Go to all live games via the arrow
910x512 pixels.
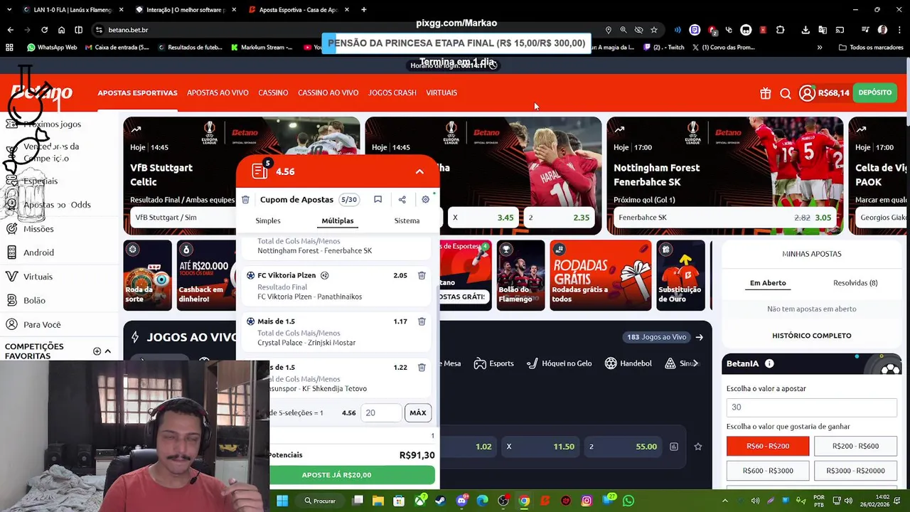[x=700, y=337]
